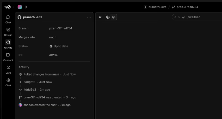This screenshot has height=119, width=222.
Task: Open the Vars sidebar tab
Action: coord(8,70)
